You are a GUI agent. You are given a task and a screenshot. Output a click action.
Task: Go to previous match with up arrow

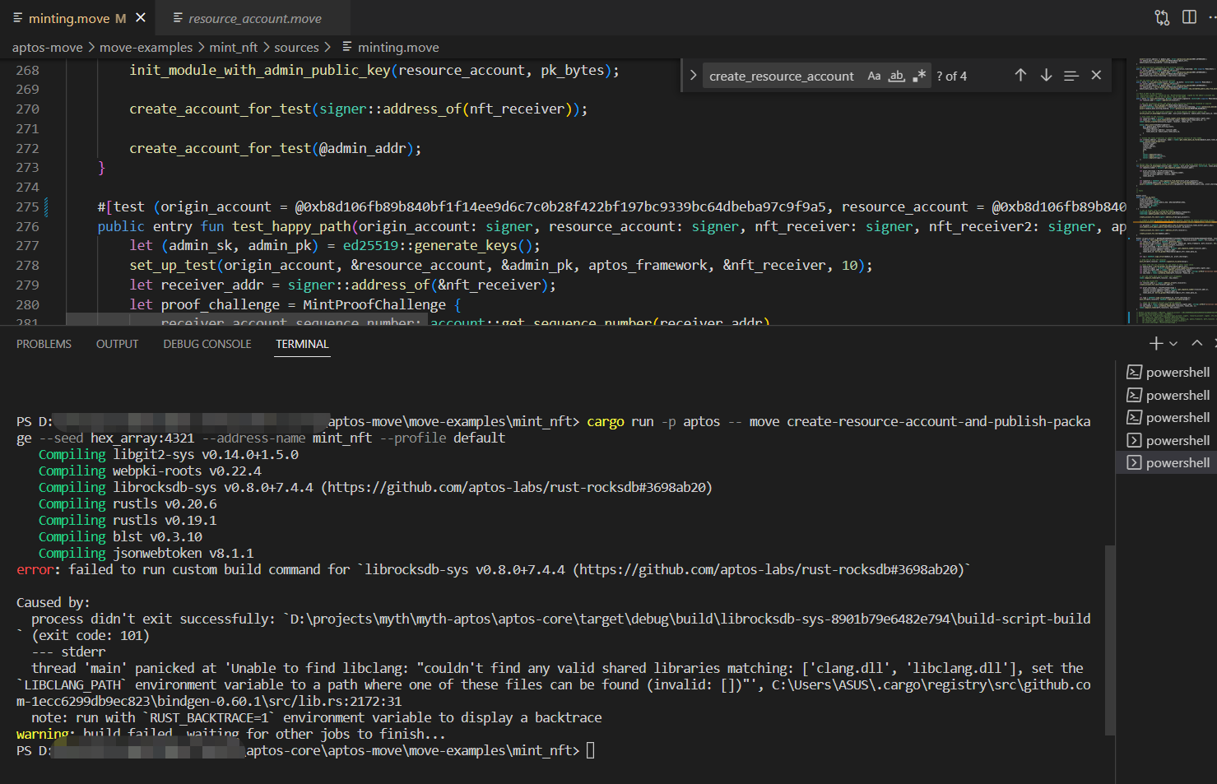(x=1020, y=75)
